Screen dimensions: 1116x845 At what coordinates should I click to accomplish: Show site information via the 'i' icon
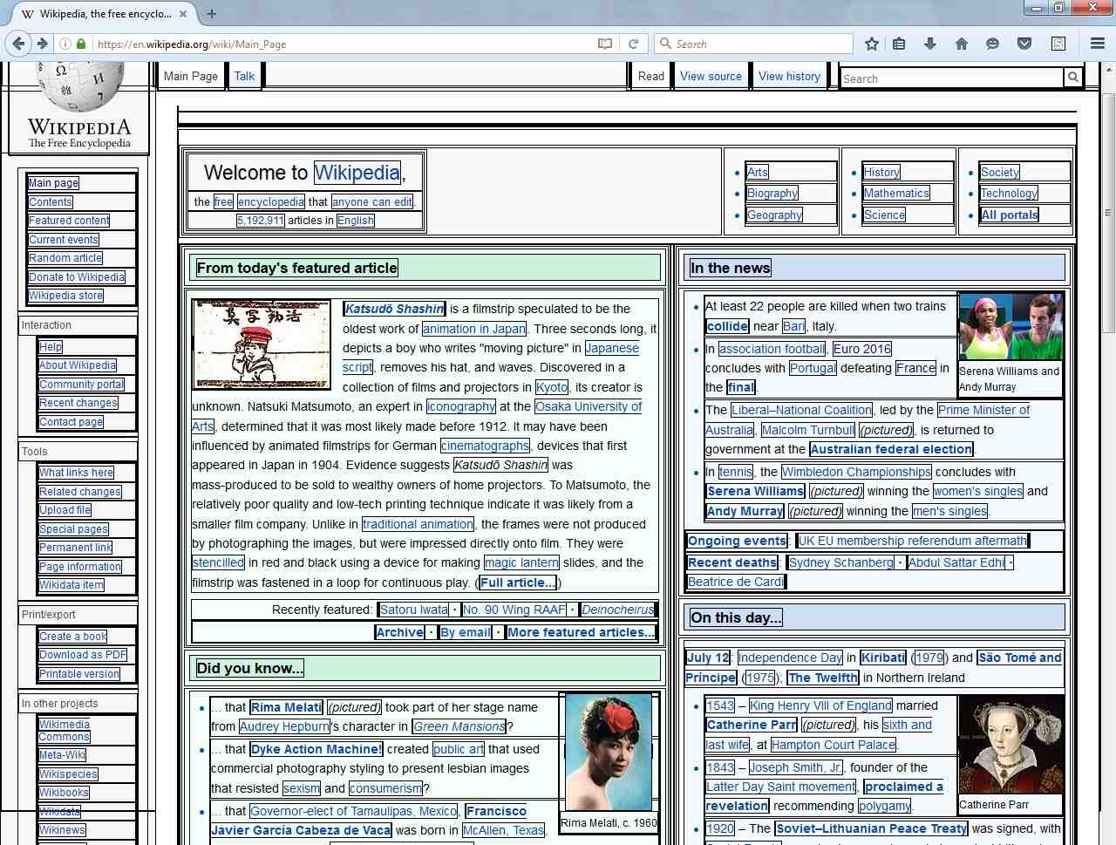(x=65, y=44)
